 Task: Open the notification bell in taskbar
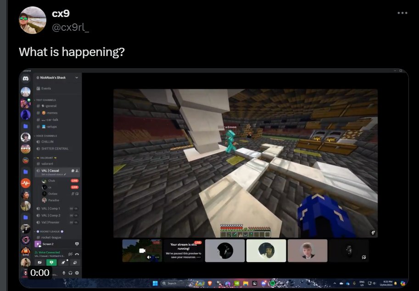[x=396, y=283]
